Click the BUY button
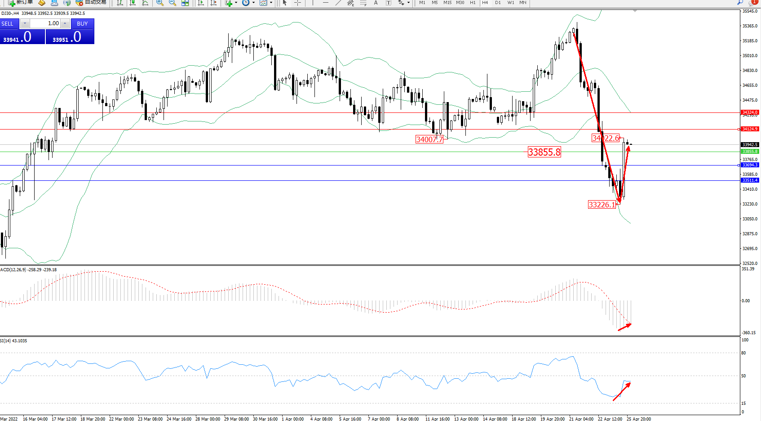761x421 pixels. (x=82, y=24)
